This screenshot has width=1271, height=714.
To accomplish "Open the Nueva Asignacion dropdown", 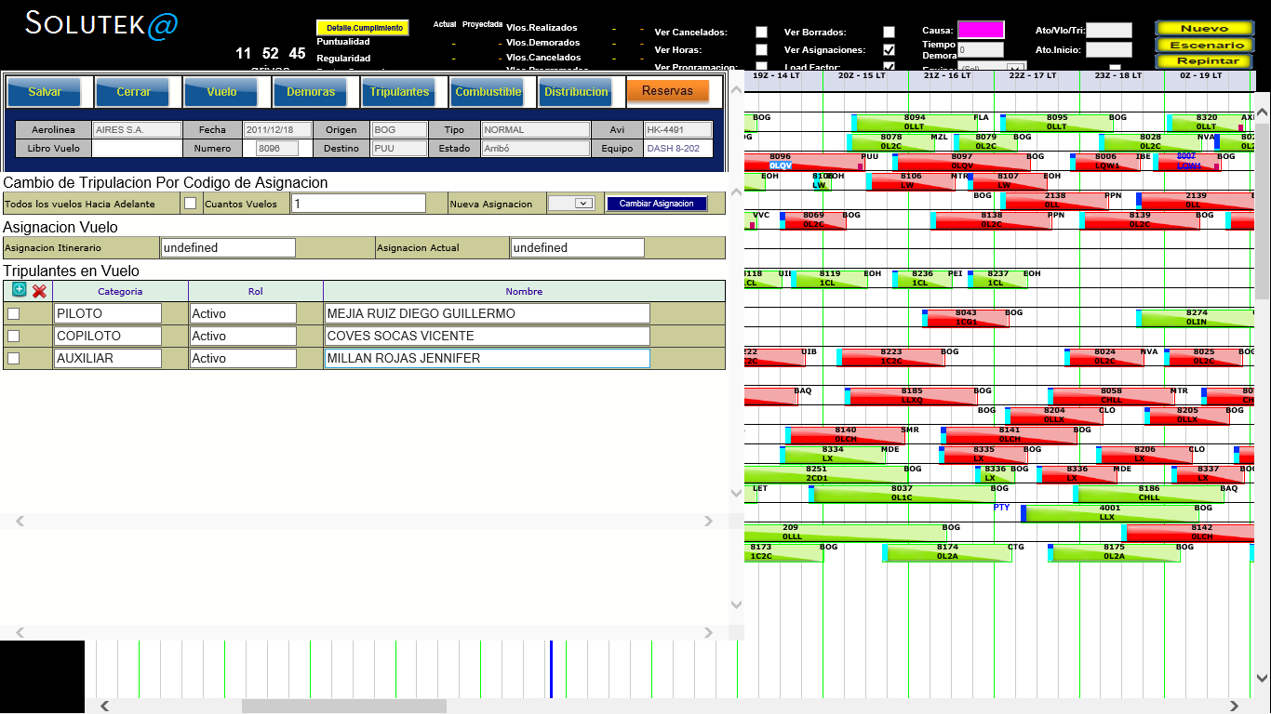I will coord(571,204).
